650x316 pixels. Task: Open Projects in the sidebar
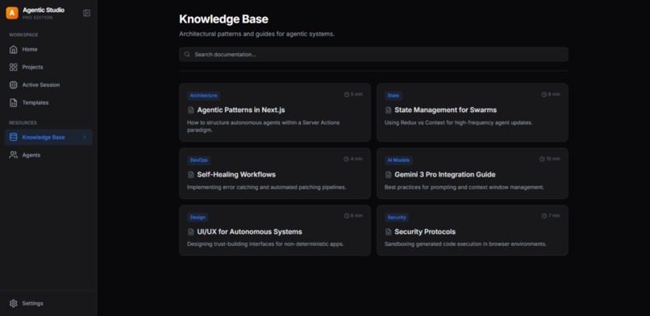click(48, 67)
